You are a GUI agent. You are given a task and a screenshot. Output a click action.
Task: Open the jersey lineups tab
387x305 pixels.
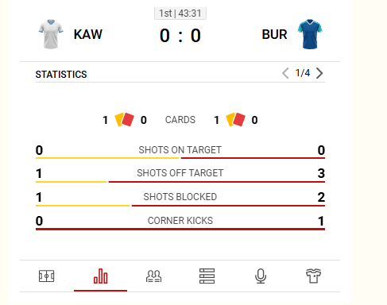313,276
